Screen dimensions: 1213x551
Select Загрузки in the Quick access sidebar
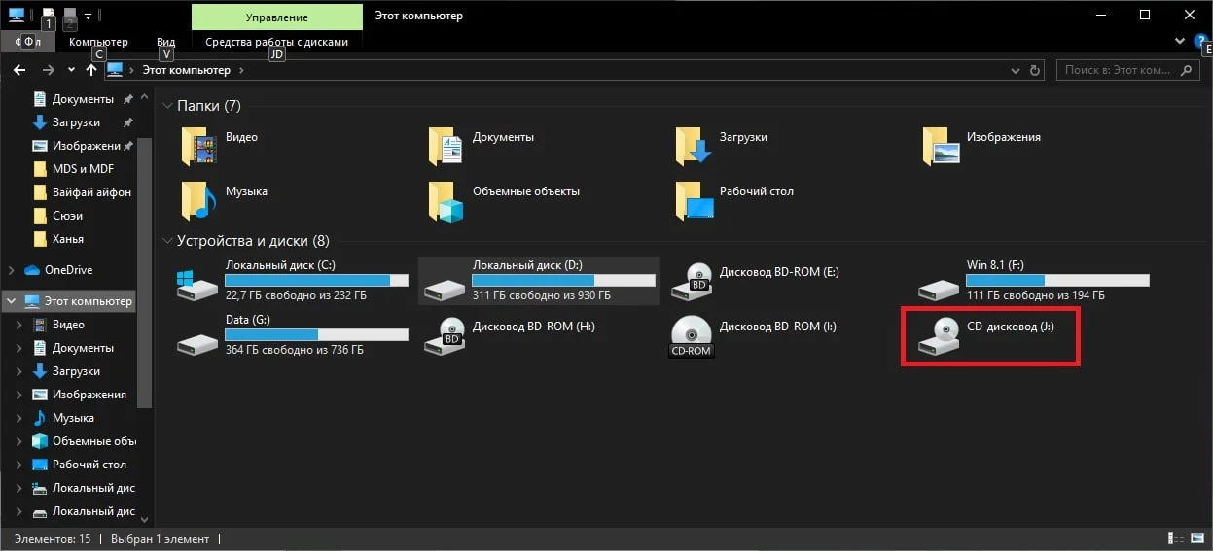76,122
